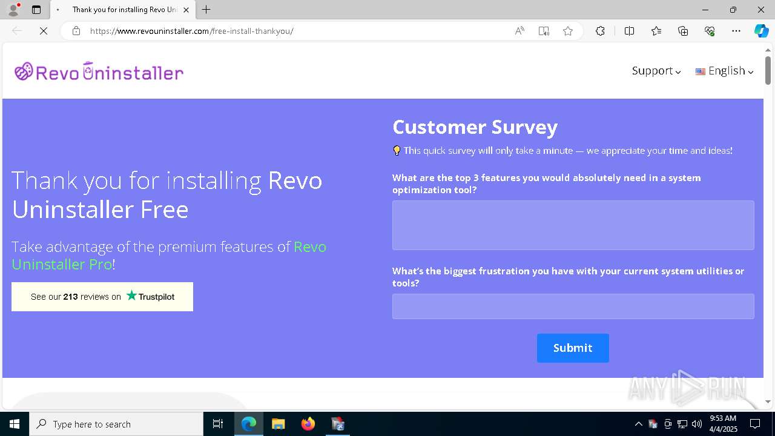Submit the customer survey
Screen dimensions: 775x436
573,348
